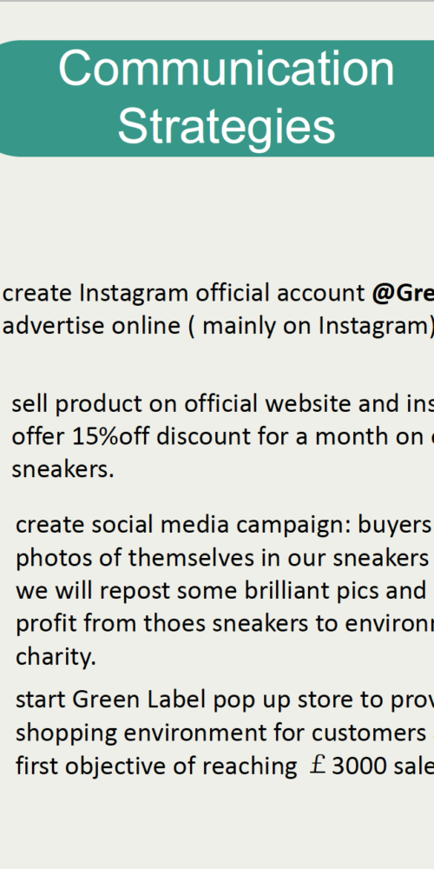Click the "shopping environment for customers" line
This screenshot has width=434, height=869.
coord(224,733)
